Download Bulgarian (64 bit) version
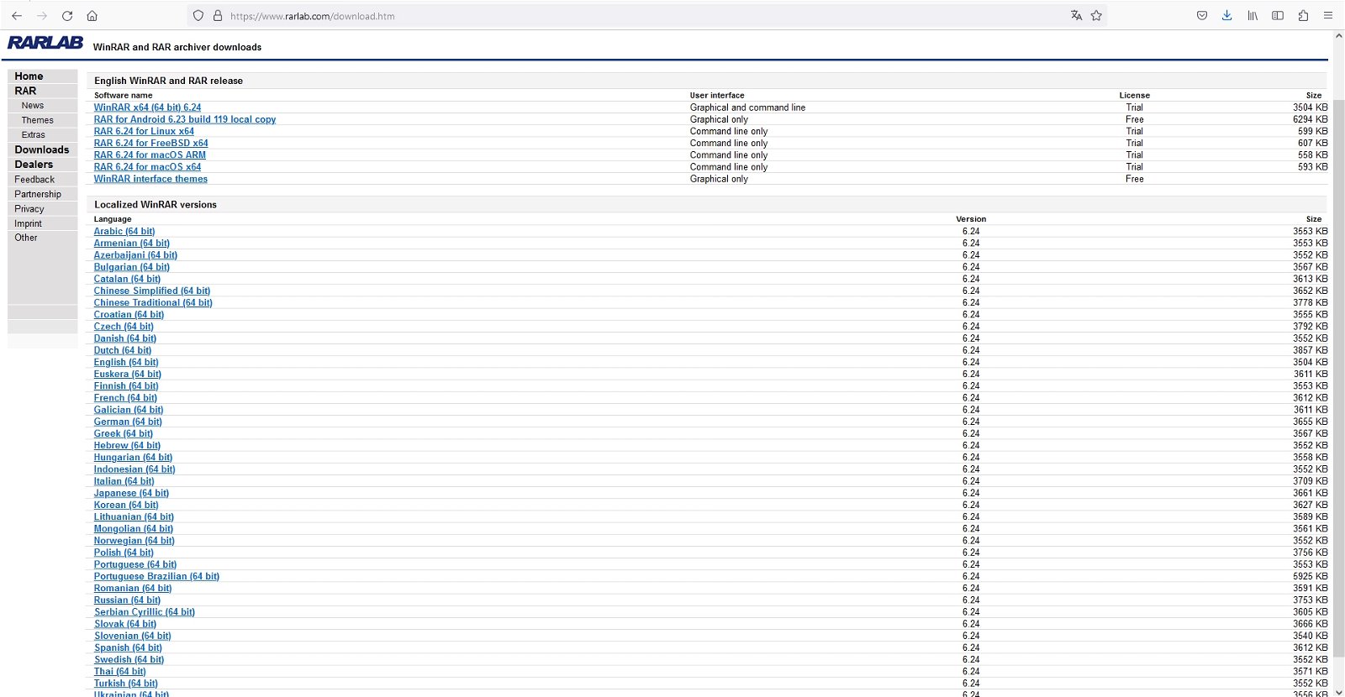 click(x=132, y=267)
